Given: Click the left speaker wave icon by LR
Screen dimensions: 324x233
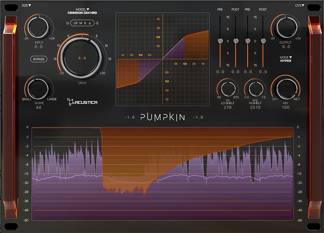Looking at the screenshot, I should tap(68, 23).
